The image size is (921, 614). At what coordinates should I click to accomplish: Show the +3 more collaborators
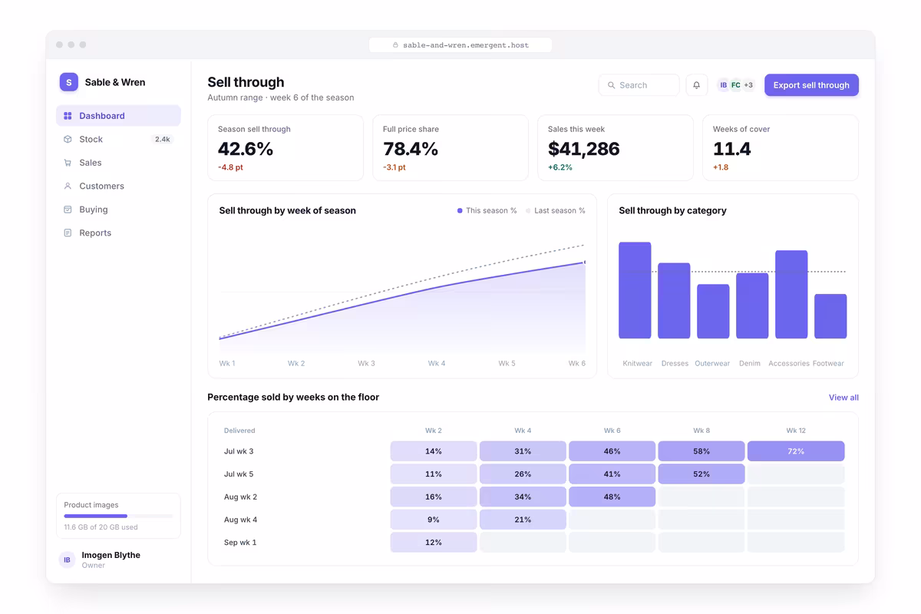pos(748,85)
